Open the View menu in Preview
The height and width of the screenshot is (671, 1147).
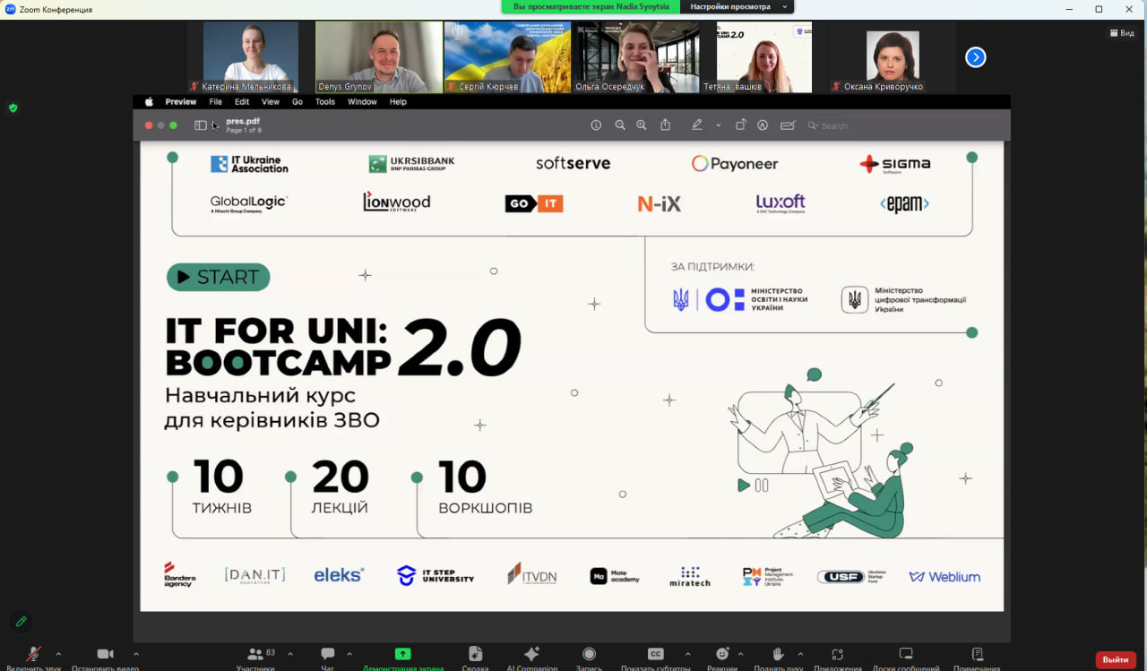tap(271, 102)
